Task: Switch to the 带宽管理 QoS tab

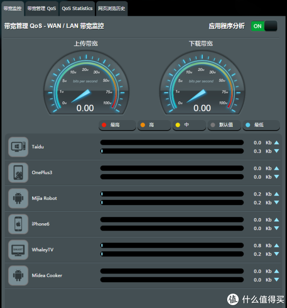Action: (41, 8)
